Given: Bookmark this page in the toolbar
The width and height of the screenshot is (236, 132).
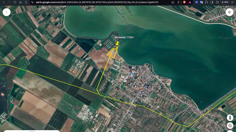Looking at the screenshot, I should (26, 2).
